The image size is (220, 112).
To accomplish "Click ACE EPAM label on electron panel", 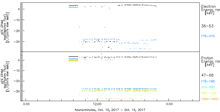I will 2,28.
